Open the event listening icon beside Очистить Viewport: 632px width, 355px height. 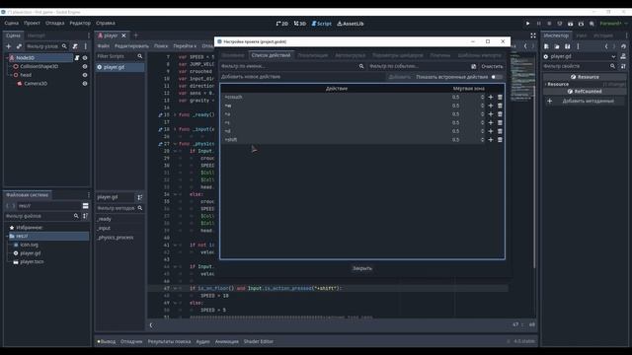tap(474, 66)
